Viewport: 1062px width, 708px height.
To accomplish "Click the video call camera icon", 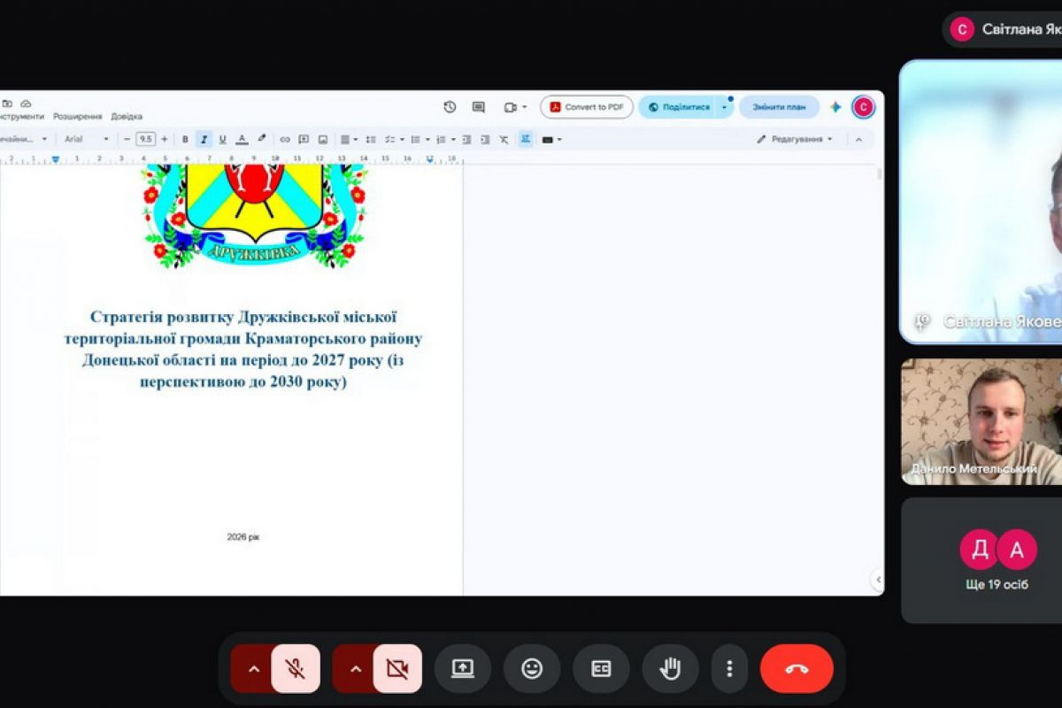I will (x=510, y=107).
